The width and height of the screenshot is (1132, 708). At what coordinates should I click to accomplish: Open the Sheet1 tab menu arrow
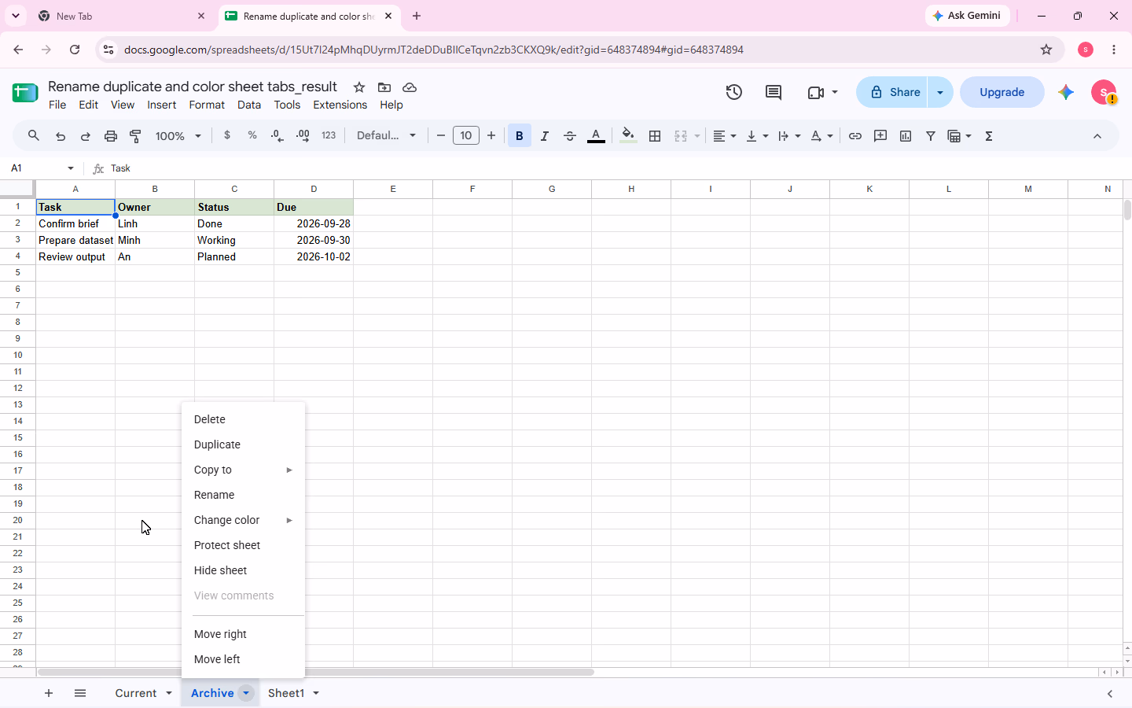point(316,693)
